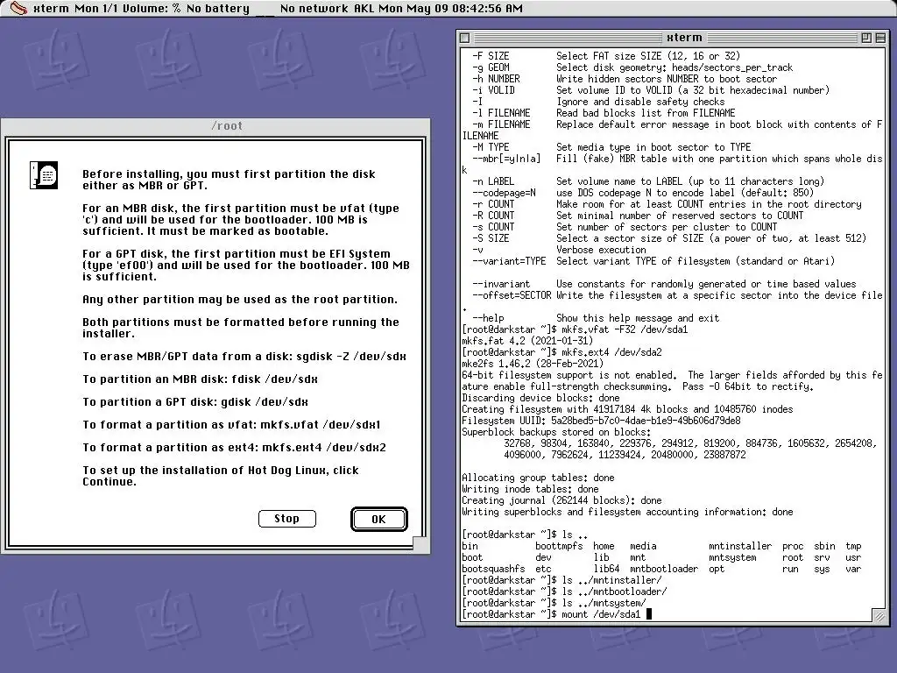Image resolution: width=897 pixels, height=673 pixels.
Task: Collapse the xterm window with the windowshade box
Action: (880, 38)
